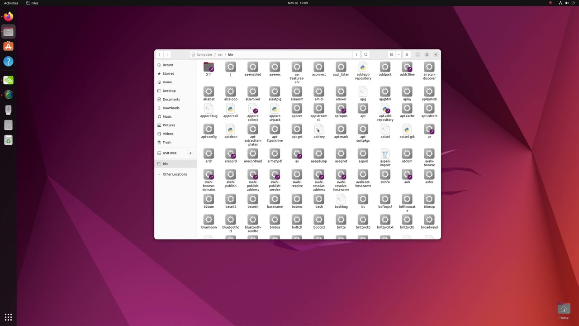Open Other Locations
This screenshot has width=579, height=326.
[176, 174]
